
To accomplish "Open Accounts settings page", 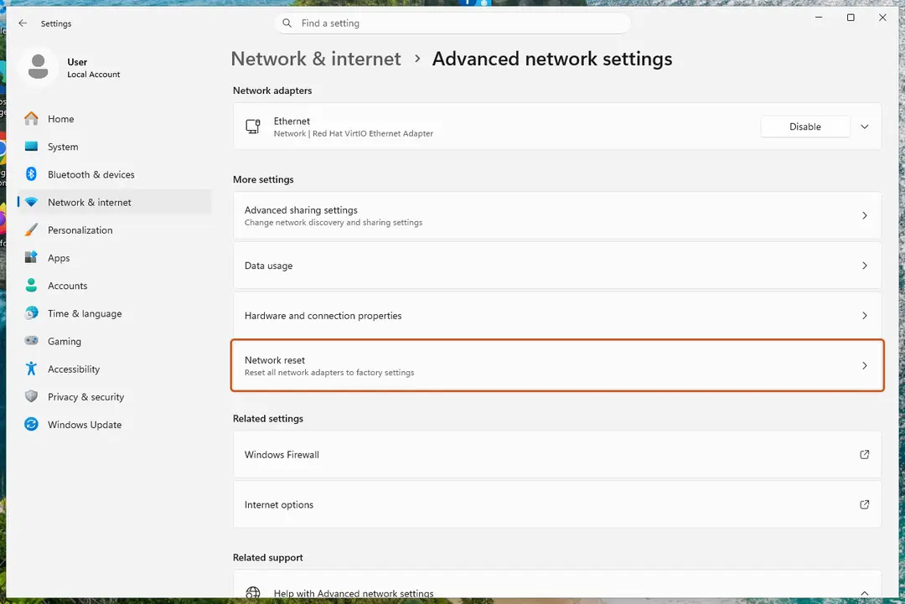I will tap(114, 286).
